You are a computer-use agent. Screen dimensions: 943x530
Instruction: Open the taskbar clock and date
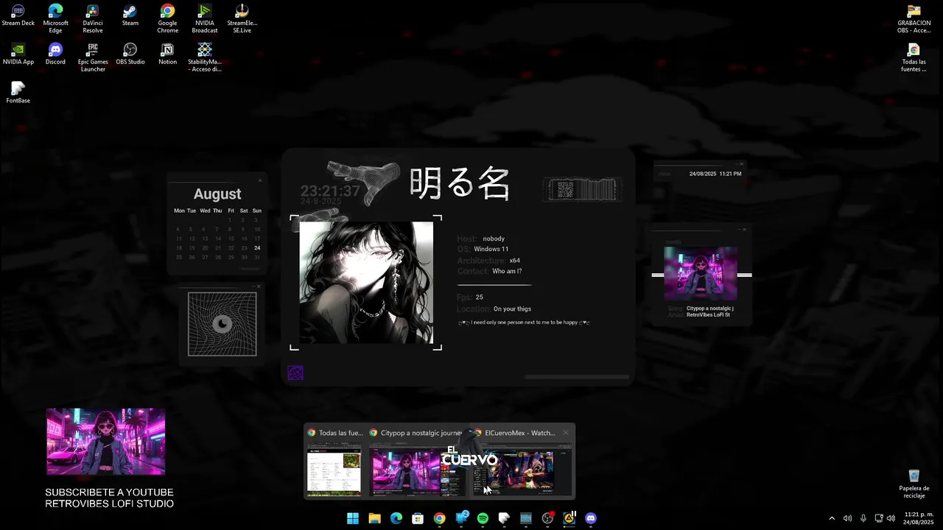pyautogui.click(x=919, y=518)
